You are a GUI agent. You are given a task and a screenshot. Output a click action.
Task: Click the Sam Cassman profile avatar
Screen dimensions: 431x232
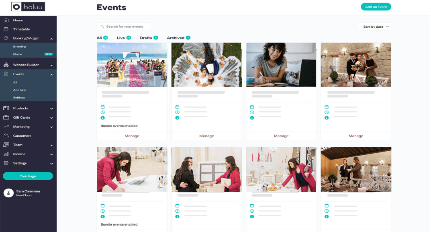(8, 193)
